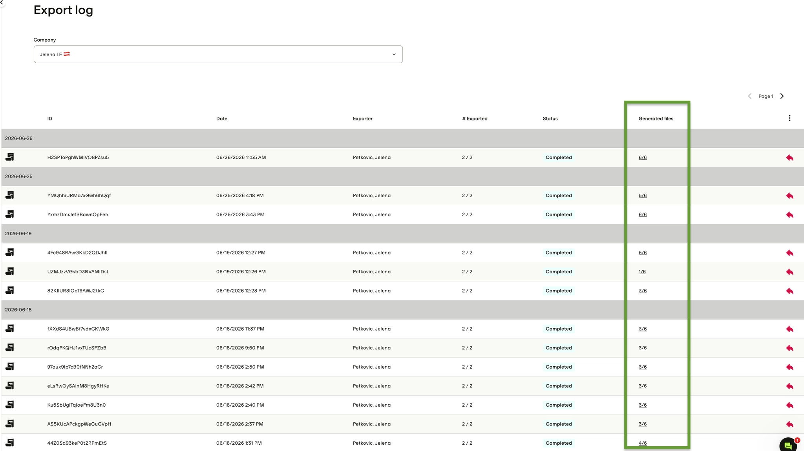Viewport: 804px width, 451px height.
Task: Revert export H2SPToPghWMIVO8PZsu5 with red arrow
Action: pyautogui.click(x=789, y=158)
